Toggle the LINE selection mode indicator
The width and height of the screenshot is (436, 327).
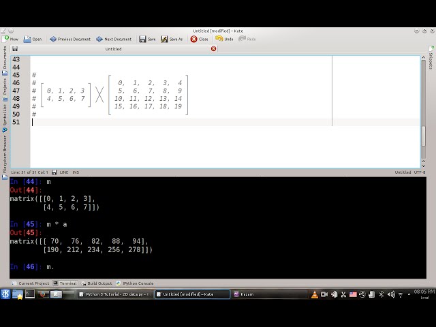tap(64, 172)
